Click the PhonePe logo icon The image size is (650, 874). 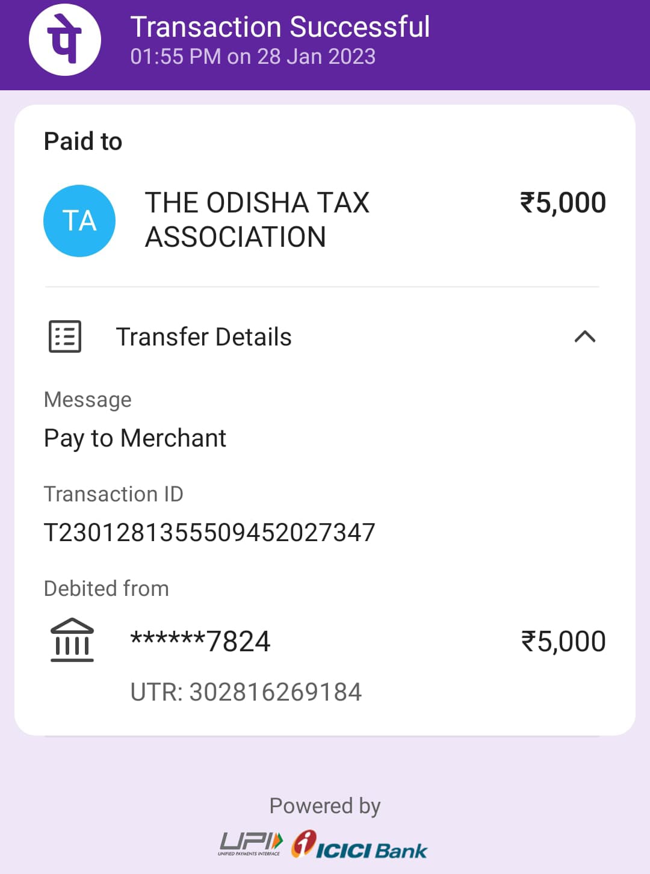tap(65, 40)
